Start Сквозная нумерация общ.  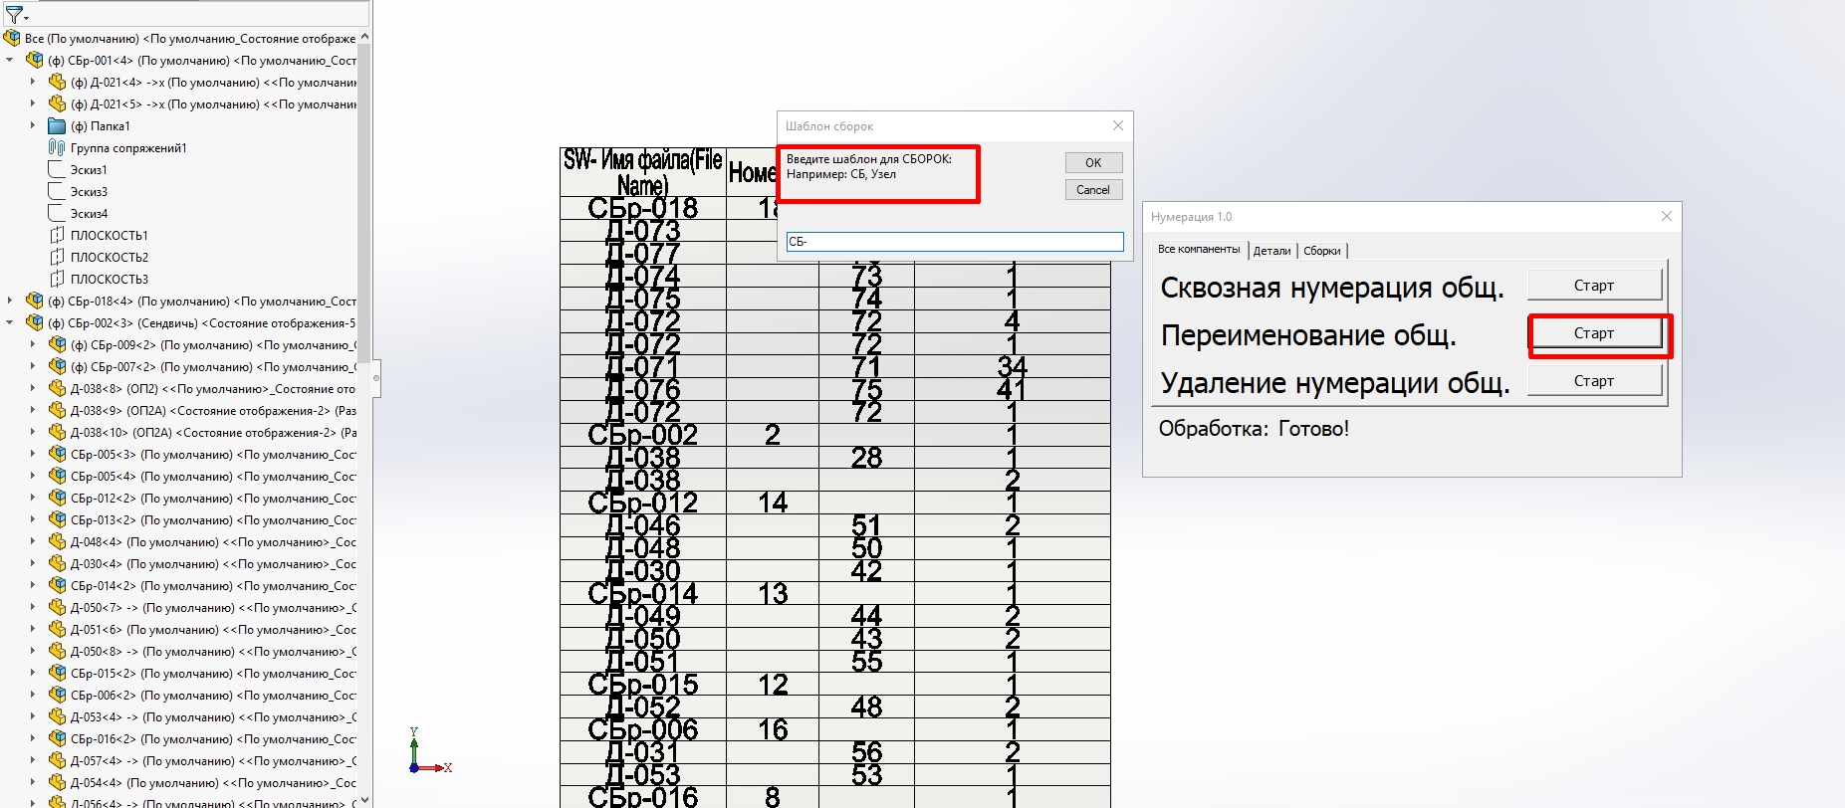1593,286
